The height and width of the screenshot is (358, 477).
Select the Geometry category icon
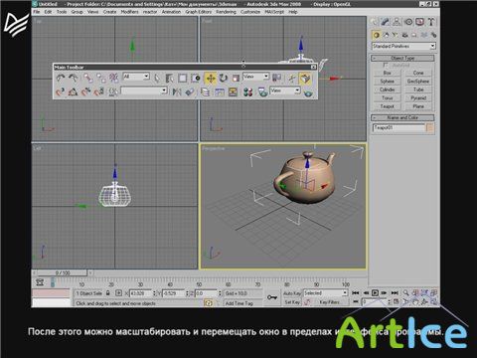click(376, 35)
